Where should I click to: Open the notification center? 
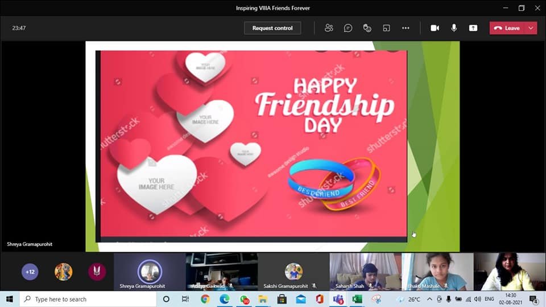coord(533,299)
